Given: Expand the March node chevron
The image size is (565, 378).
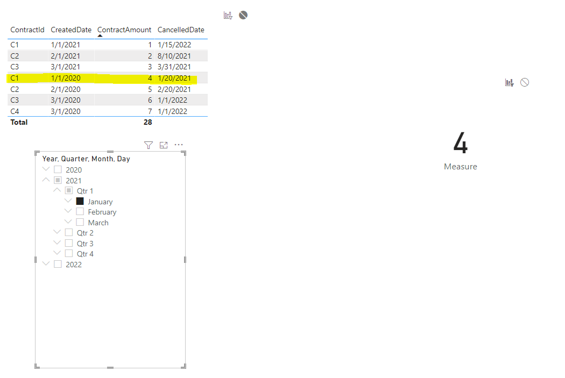Looking at the screenshot, I should (x=68, y=222).
